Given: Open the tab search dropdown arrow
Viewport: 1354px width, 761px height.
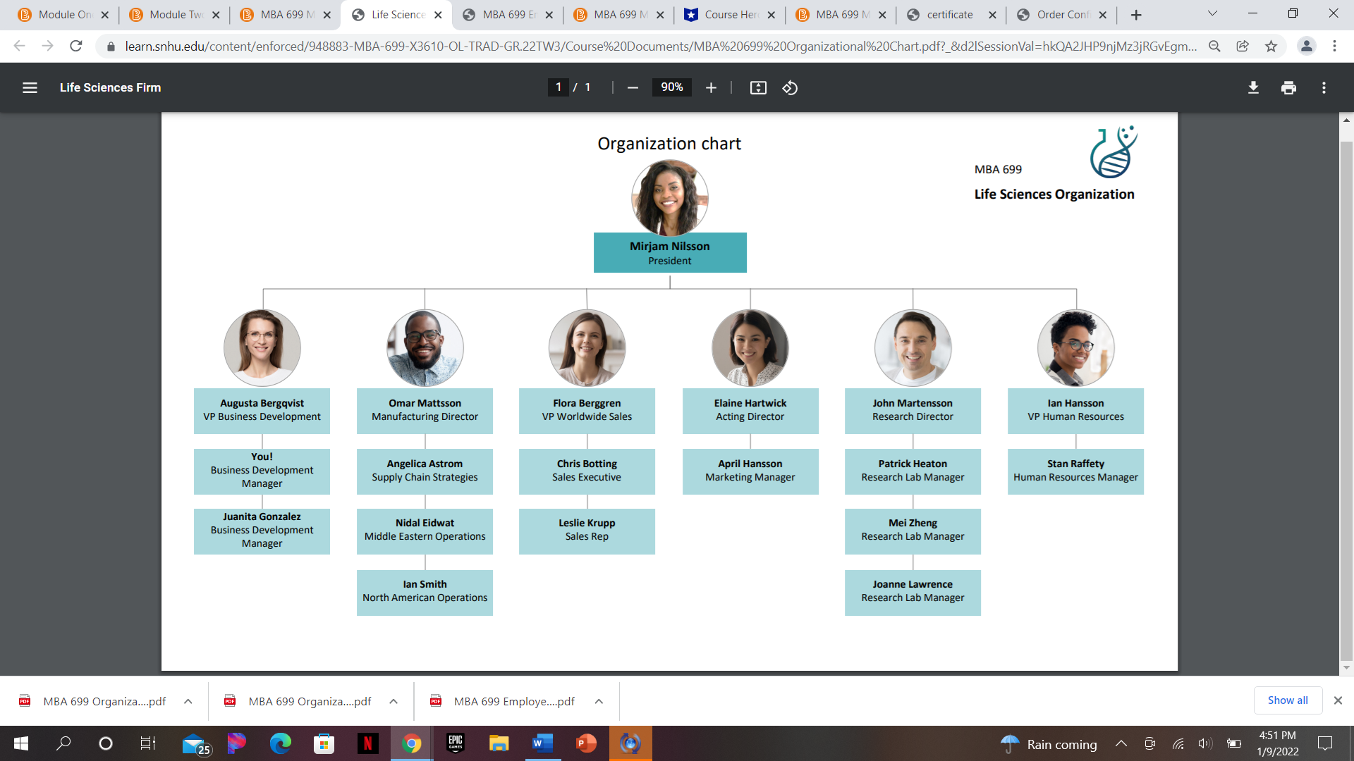Looking at the screenshot, I should [1212, 14].
